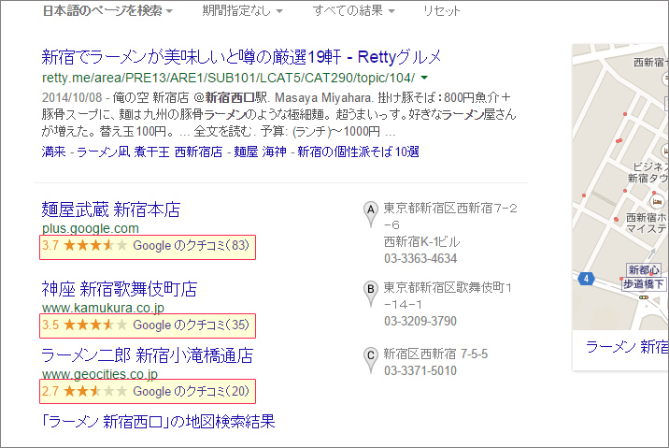Image resolution: width=669 pixels, height=448 pixels.
Task: Click the route 4 badge on map
Action: (586, 279)
